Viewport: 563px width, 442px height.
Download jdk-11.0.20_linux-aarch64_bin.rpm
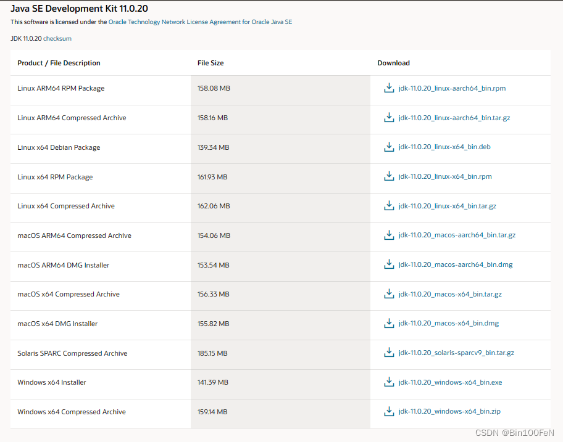[x=452, y=88]
